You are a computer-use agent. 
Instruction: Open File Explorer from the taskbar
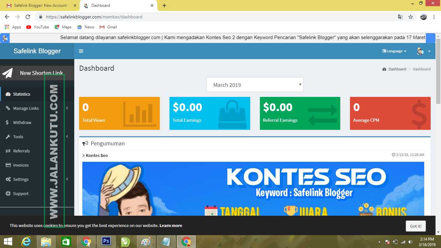46,242
